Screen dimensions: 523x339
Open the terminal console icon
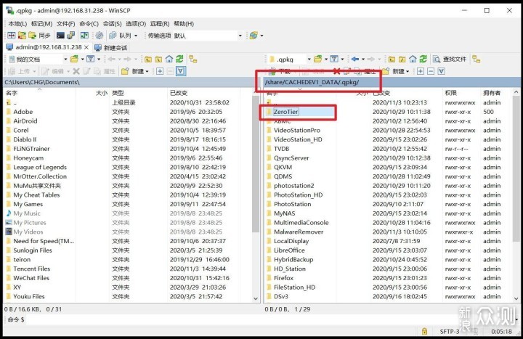(60, 36)
